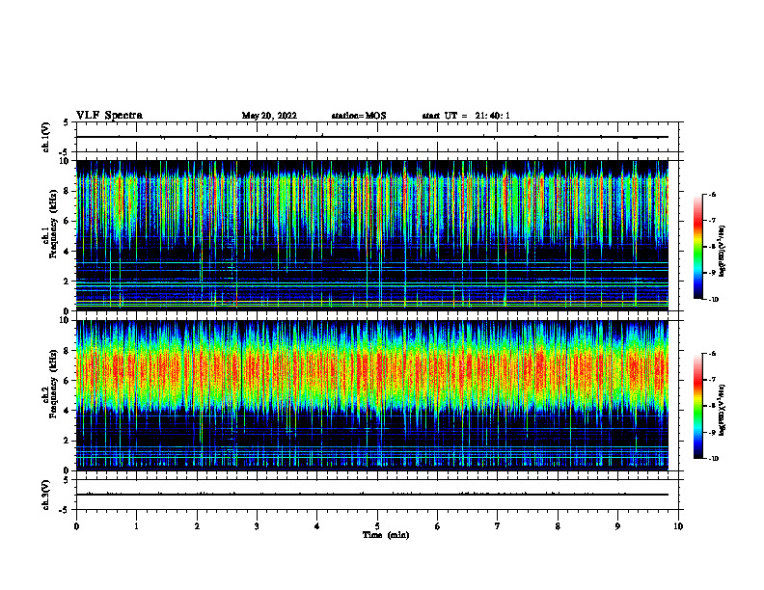Click the time axis tick label '0'
764x590 pixels.
click(x=76, y=526)
